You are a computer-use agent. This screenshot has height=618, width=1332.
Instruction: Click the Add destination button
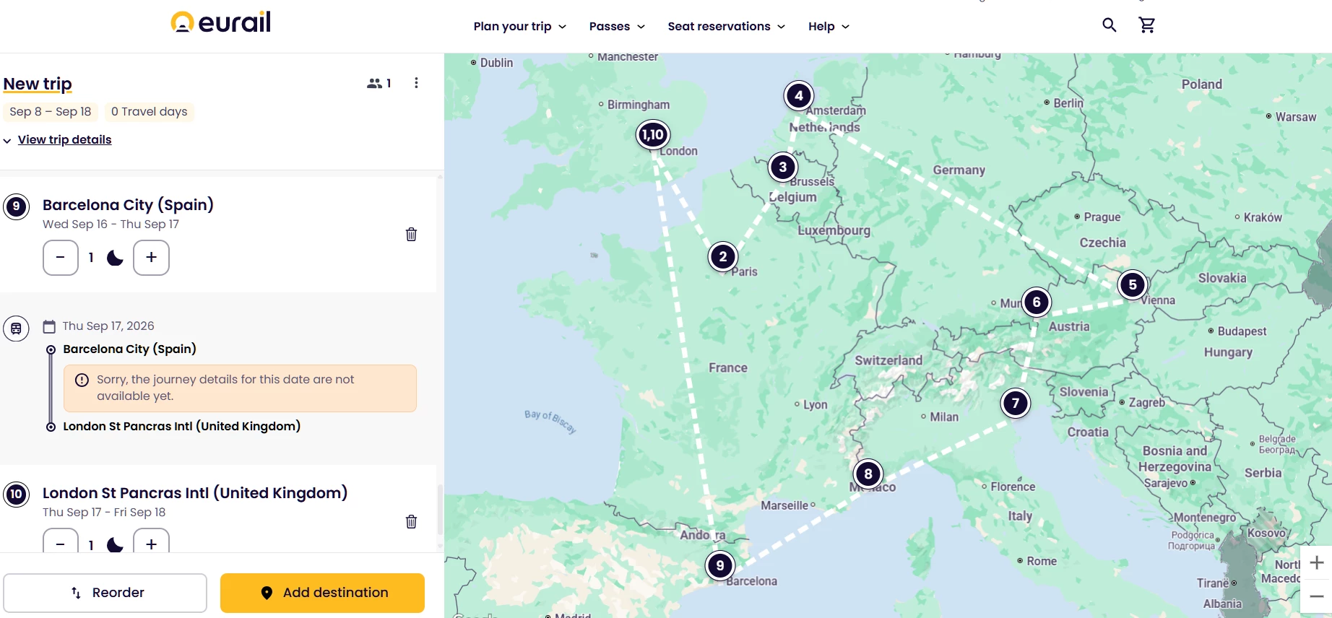point(322,593)
